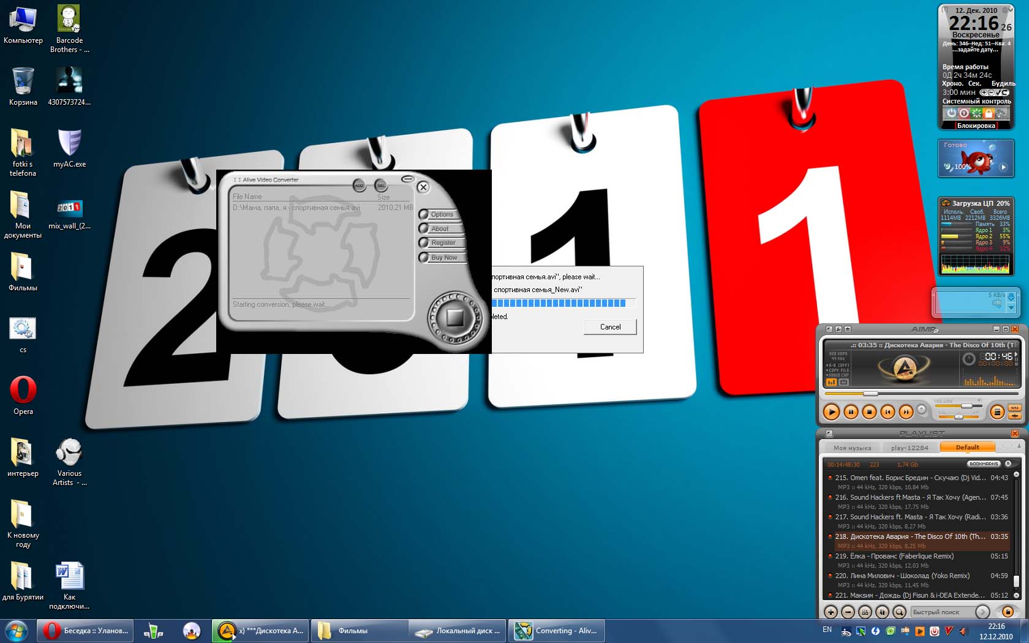This screenshot has height=643, width=1029.
Task: Click the eject open-file button in AIMP
Action: [x=921, y=409]
